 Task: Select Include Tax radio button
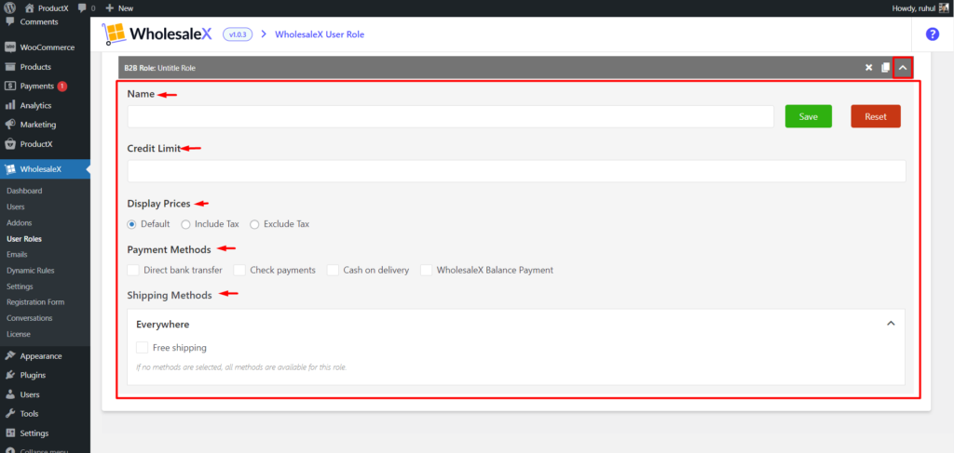[185, 224]
